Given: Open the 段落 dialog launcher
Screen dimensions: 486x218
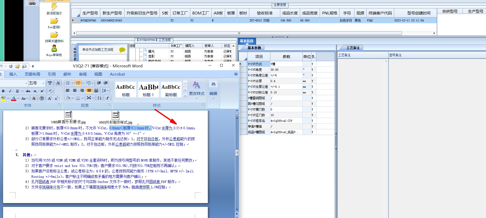Looking at the screenshot, I should (109, 105).
